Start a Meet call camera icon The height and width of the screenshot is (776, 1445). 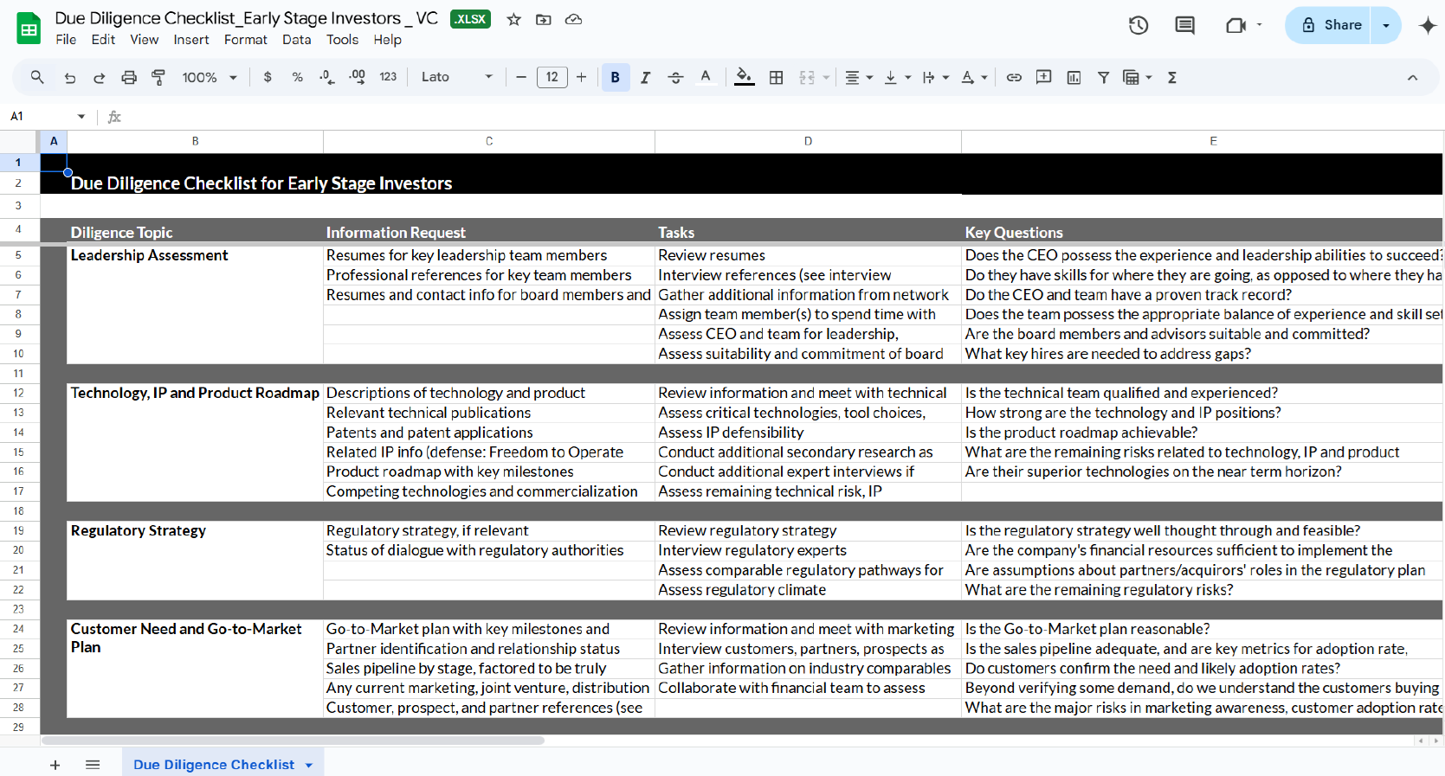(1235, 25)
